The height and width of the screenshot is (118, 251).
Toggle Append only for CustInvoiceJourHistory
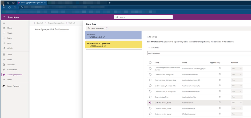click(220, 74)
